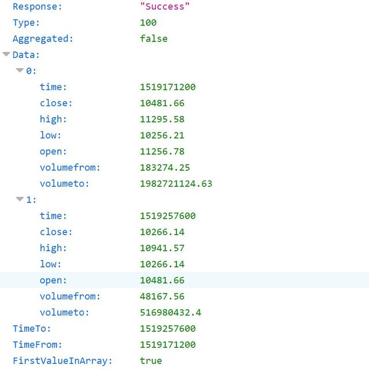Click the FirstValueInArray true value

tap(150, 361)
